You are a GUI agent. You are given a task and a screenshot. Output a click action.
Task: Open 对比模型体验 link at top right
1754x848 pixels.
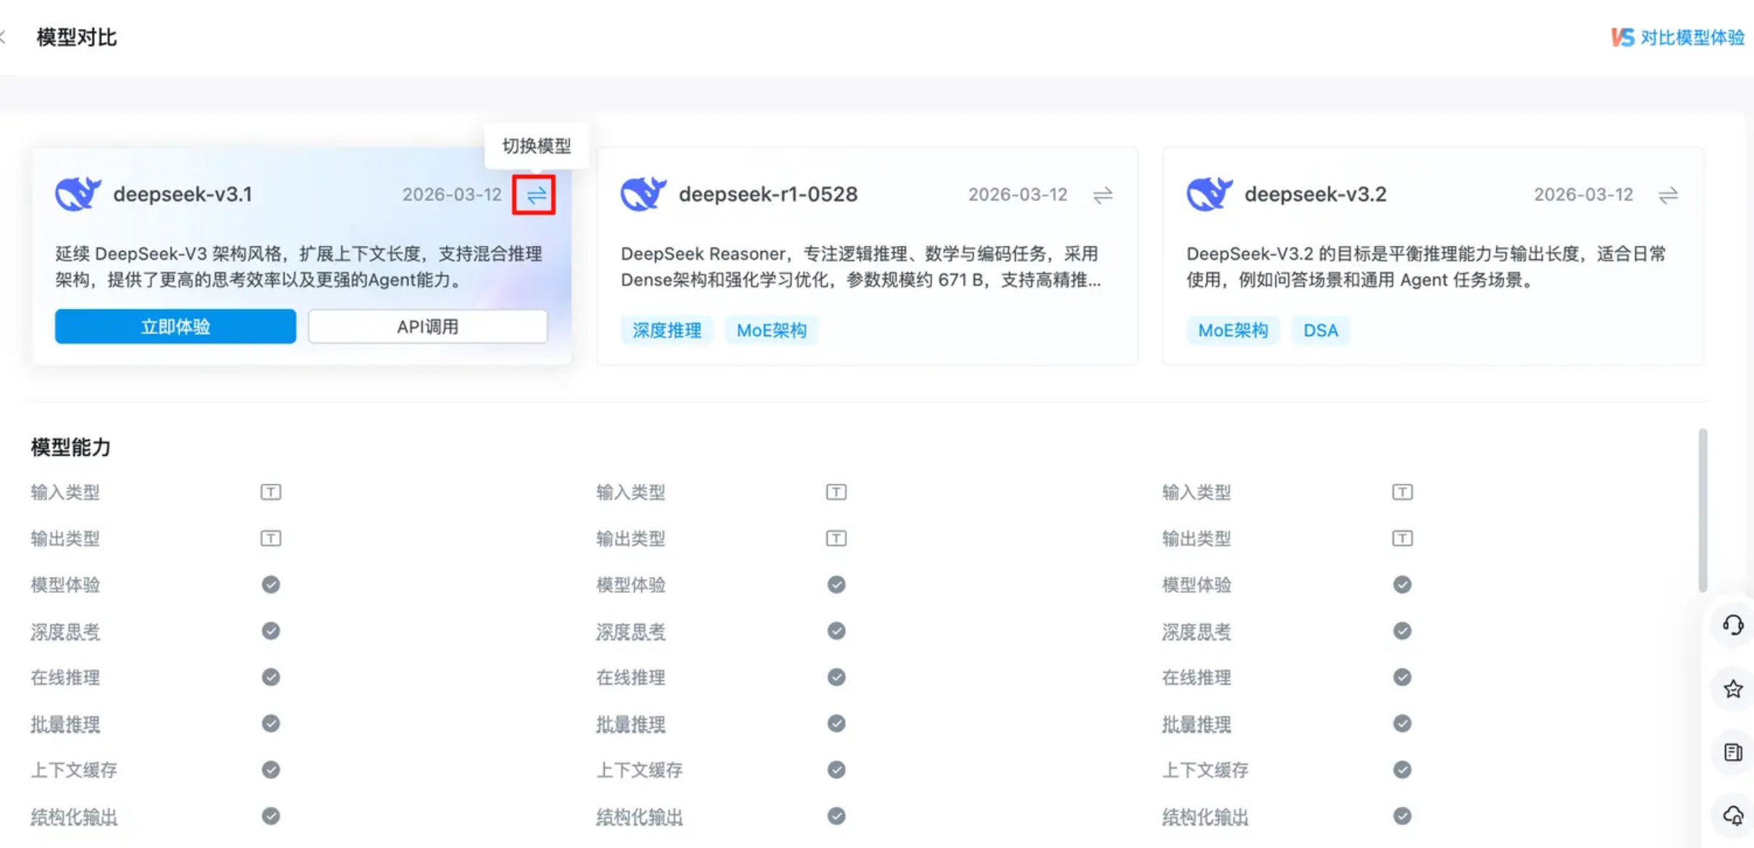click(x=1677, y=38)
